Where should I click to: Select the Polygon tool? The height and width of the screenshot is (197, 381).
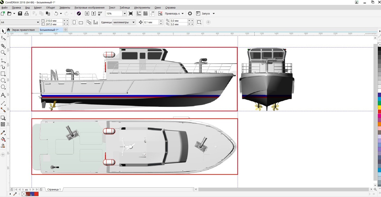coord(3,87)
